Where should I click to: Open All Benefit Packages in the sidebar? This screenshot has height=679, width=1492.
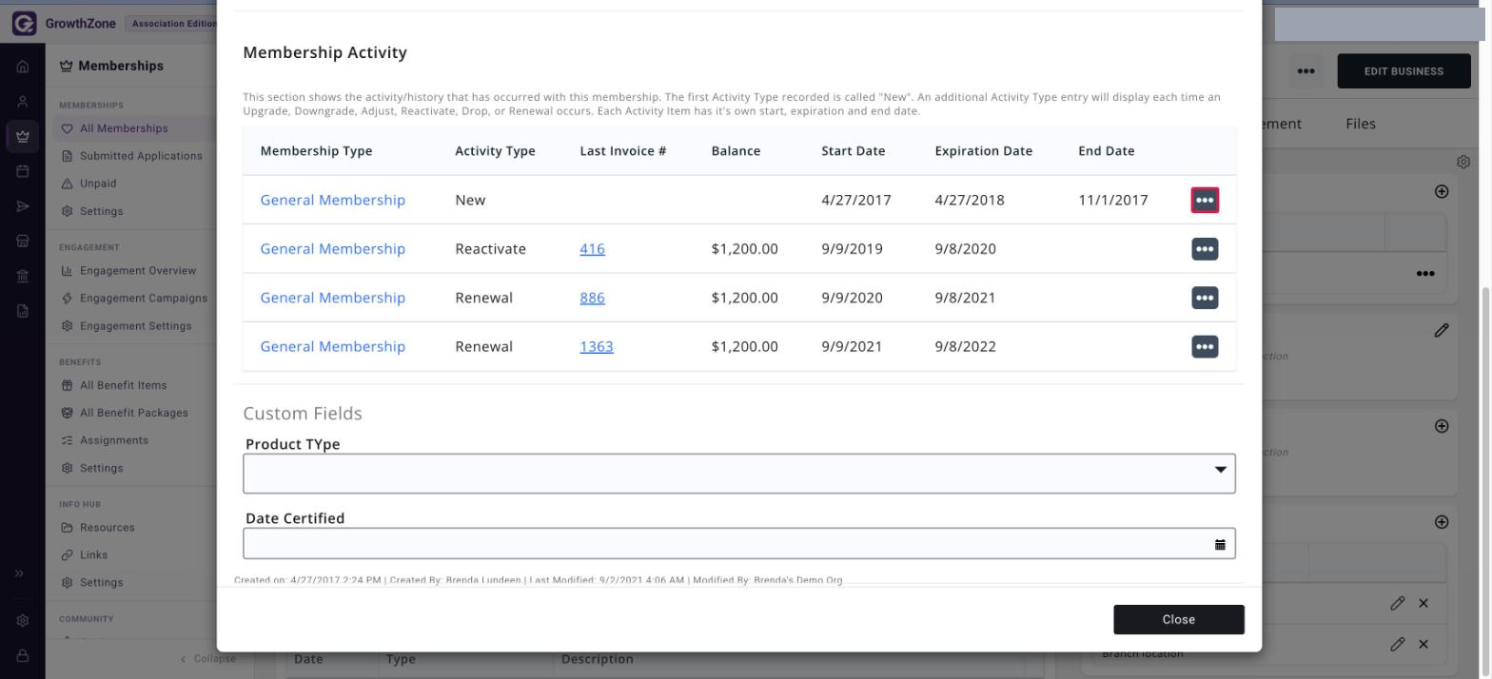[x=134, y=413]
